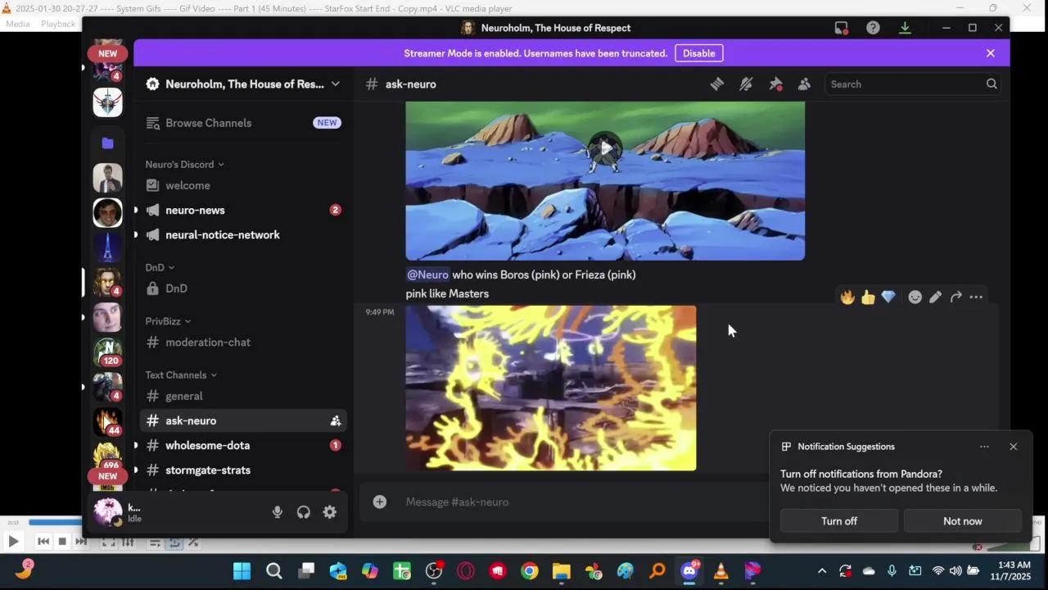Click invite people icon on ask-neuro
Viewport: 1048px width, 590px height.
335,421
